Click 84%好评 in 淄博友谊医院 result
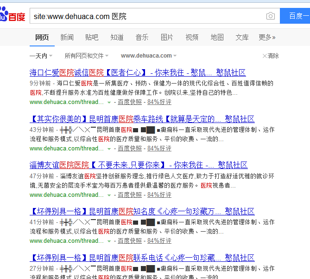Image resolution: width=310 pixels, height=279 pixels. [x=159, y=195]
